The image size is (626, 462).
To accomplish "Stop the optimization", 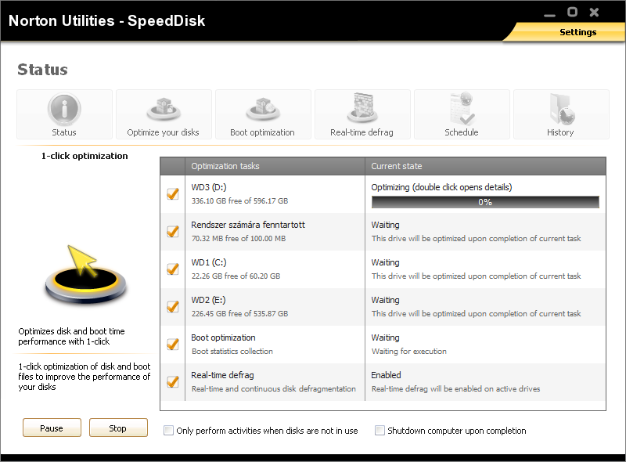I will pyautogui.click(x=118, y=428).
